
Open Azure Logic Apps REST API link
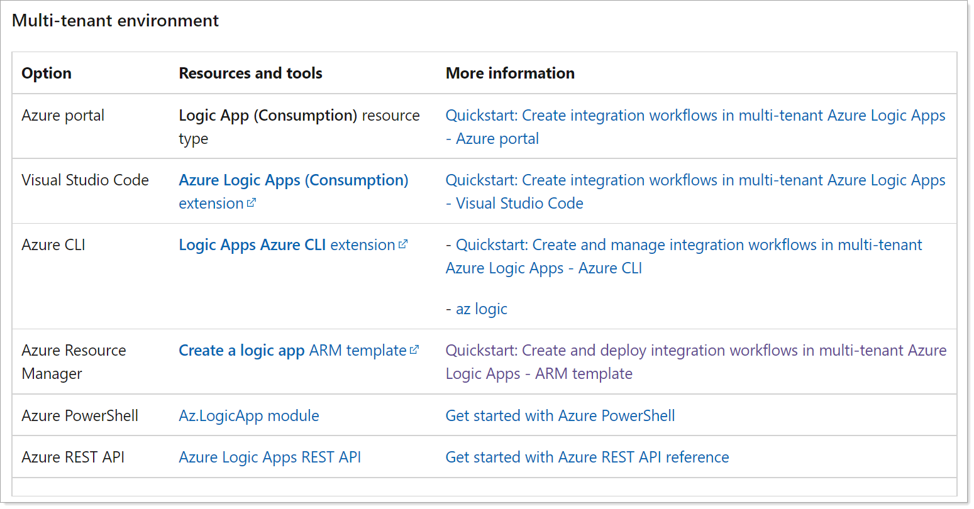(x=270, y=457)
